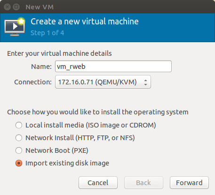Click the 'Create a new virtual machine' heading

85,22
